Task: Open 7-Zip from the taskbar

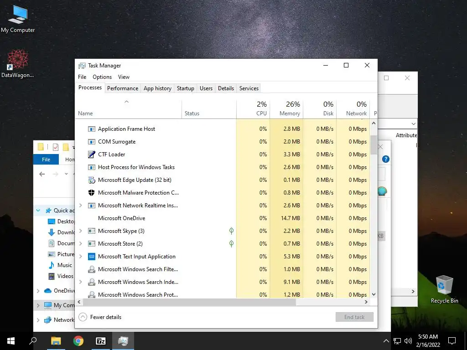Action: (x=101, y=341)
